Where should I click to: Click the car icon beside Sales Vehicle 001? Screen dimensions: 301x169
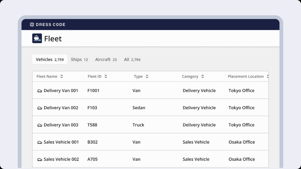tap(40, 142)
